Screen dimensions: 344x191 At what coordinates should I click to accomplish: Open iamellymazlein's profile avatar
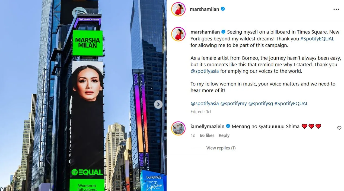point(178,129)
